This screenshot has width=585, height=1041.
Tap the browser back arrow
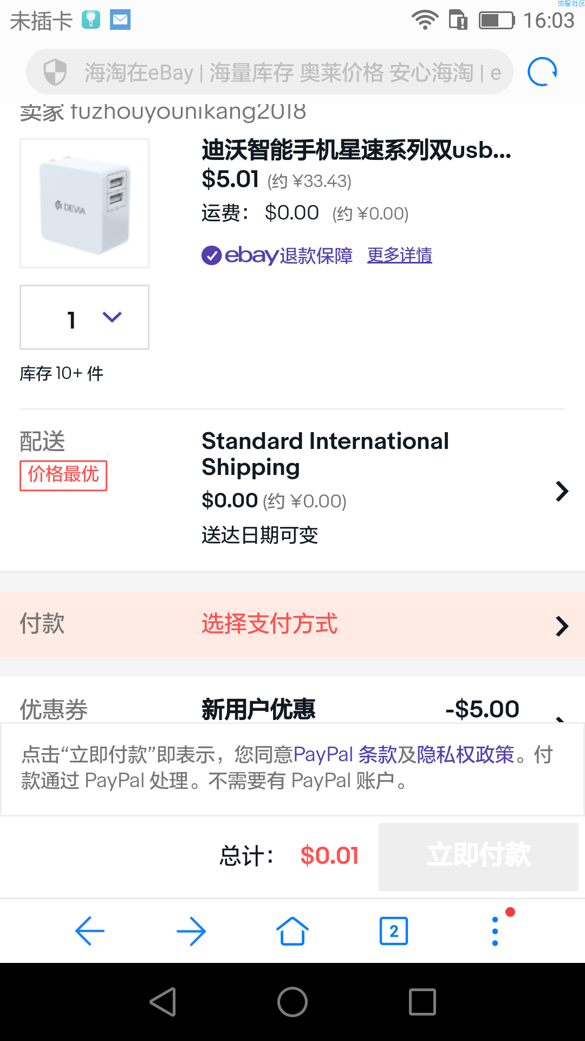click(90, 931)
